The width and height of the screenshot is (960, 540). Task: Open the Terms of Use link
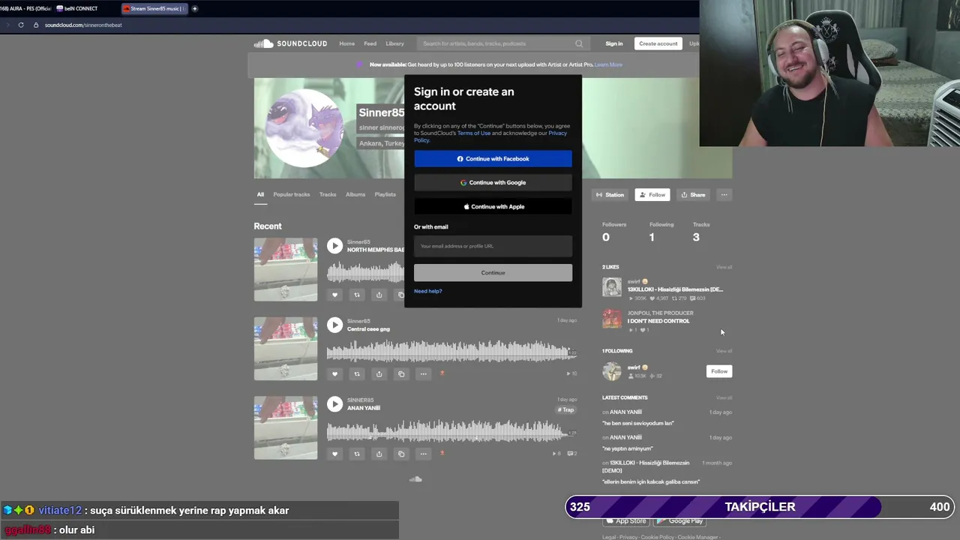pos(474,133)
